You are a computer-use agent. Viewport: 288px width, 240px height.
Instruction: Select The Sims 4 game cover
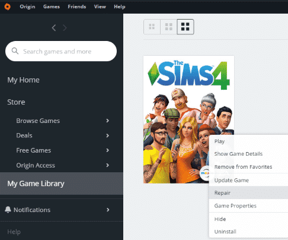coord(188,119)
